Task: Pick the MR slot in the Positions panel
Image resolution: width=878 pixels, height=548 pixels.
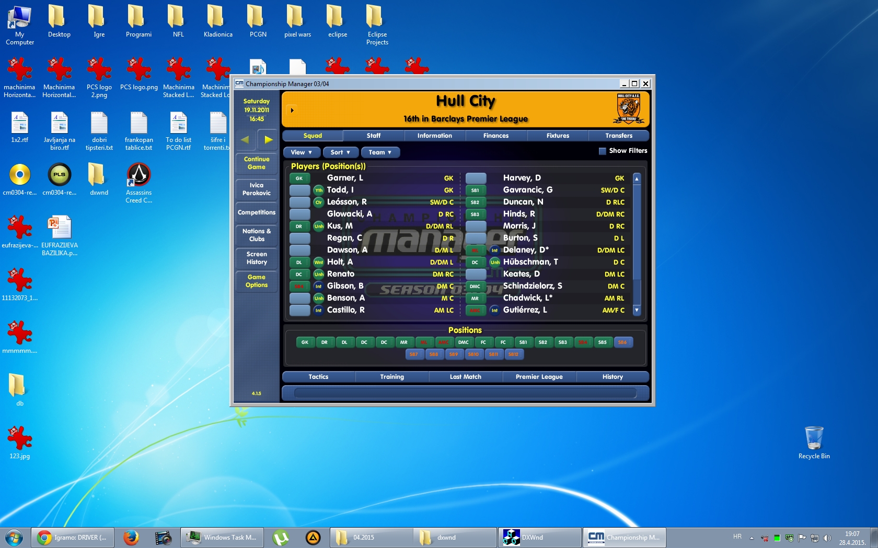Action: pos(404,342)
